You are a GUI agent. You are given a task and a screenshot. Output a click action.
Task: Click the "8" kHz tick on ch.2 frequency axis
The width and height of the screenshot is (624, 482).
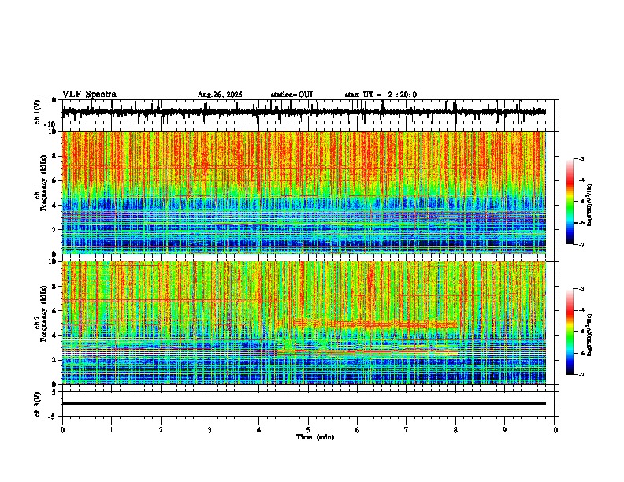pos(56,287)
